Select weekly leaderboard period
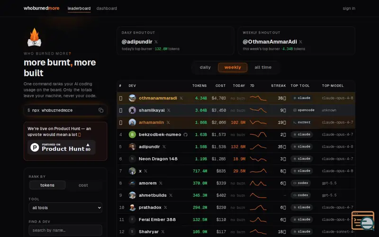379x237 pixels. [233, 67]
